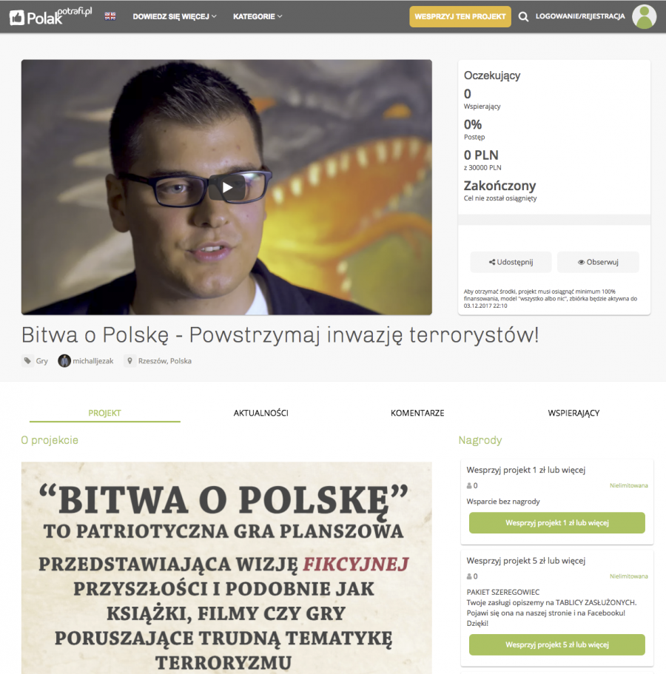Expand the Dowiedz się więcej menu
The width and height of the screenshot is (666, 674).
click(x=175, y=16)
